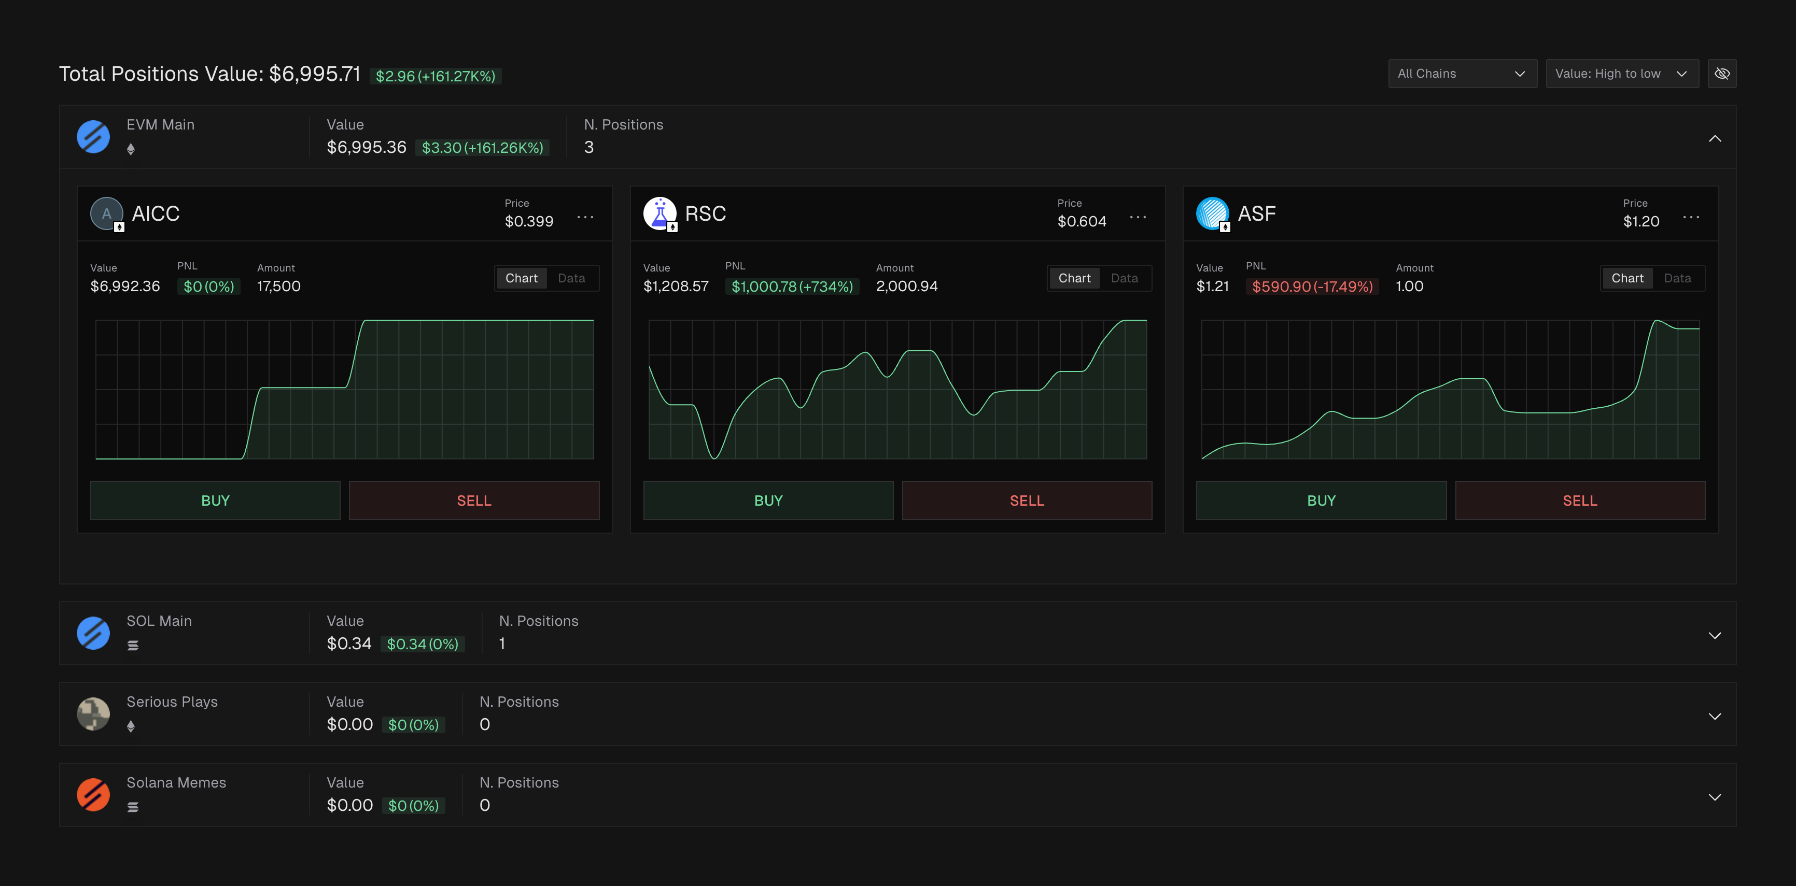Open the RSC three-dot options menu
The width and height of the screenshot is (1796, 886).
(x=1138, y=217)
